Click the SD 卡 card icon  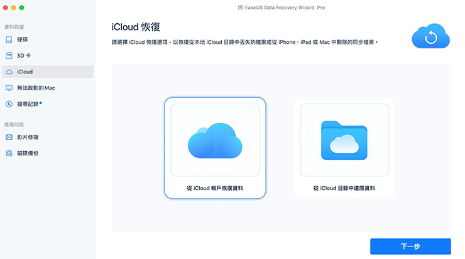pos(9,56)
